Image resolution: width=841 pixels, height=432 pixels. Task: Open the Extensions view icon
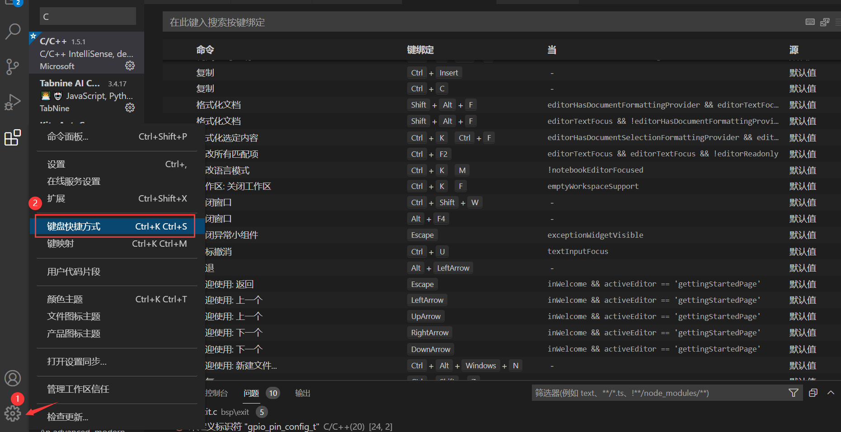coord(13,137)
